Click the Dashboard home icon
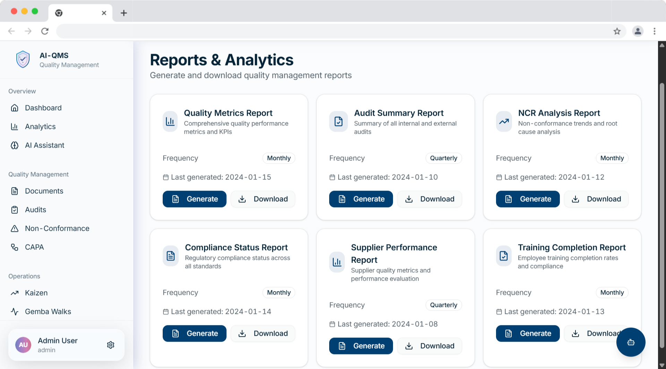Screen dimensions: 666x369 click(x=15, y=108)
